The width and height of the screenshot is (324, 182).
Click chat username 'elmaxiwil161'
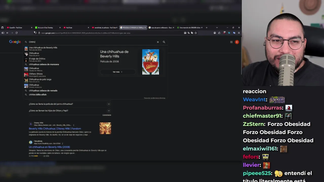pyautogui.click(x=260, y=149)
